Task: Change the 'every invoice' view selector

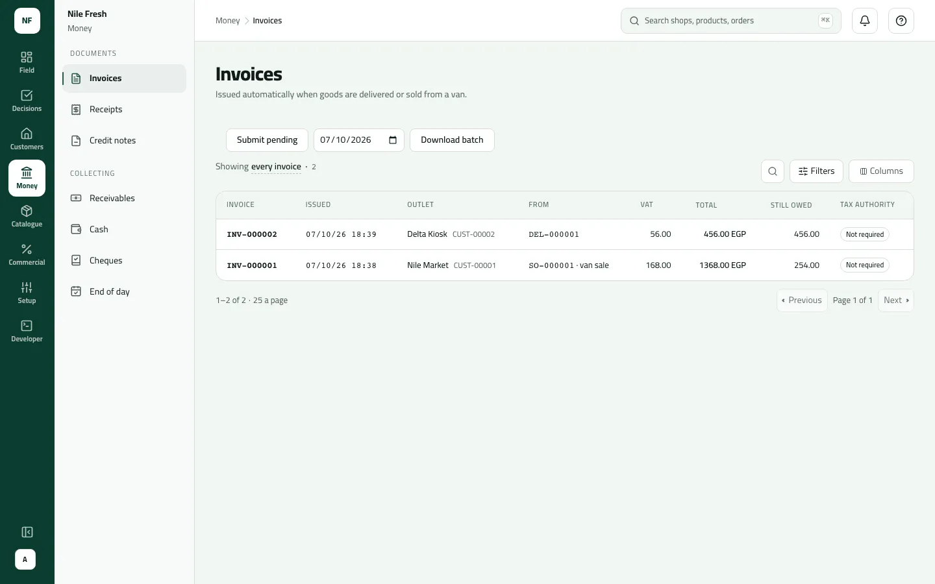Action: click(x=276, y=167)
